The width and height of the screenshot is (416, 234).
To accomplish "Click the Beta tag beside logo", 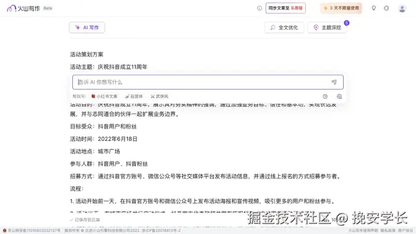I will click(48, 8).
